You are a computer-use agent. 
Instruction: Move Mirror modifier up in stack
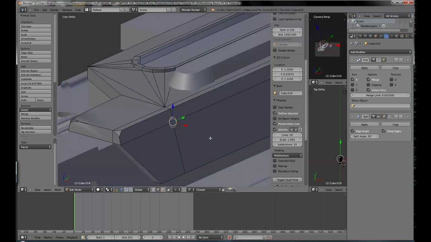tap(396, 60)
